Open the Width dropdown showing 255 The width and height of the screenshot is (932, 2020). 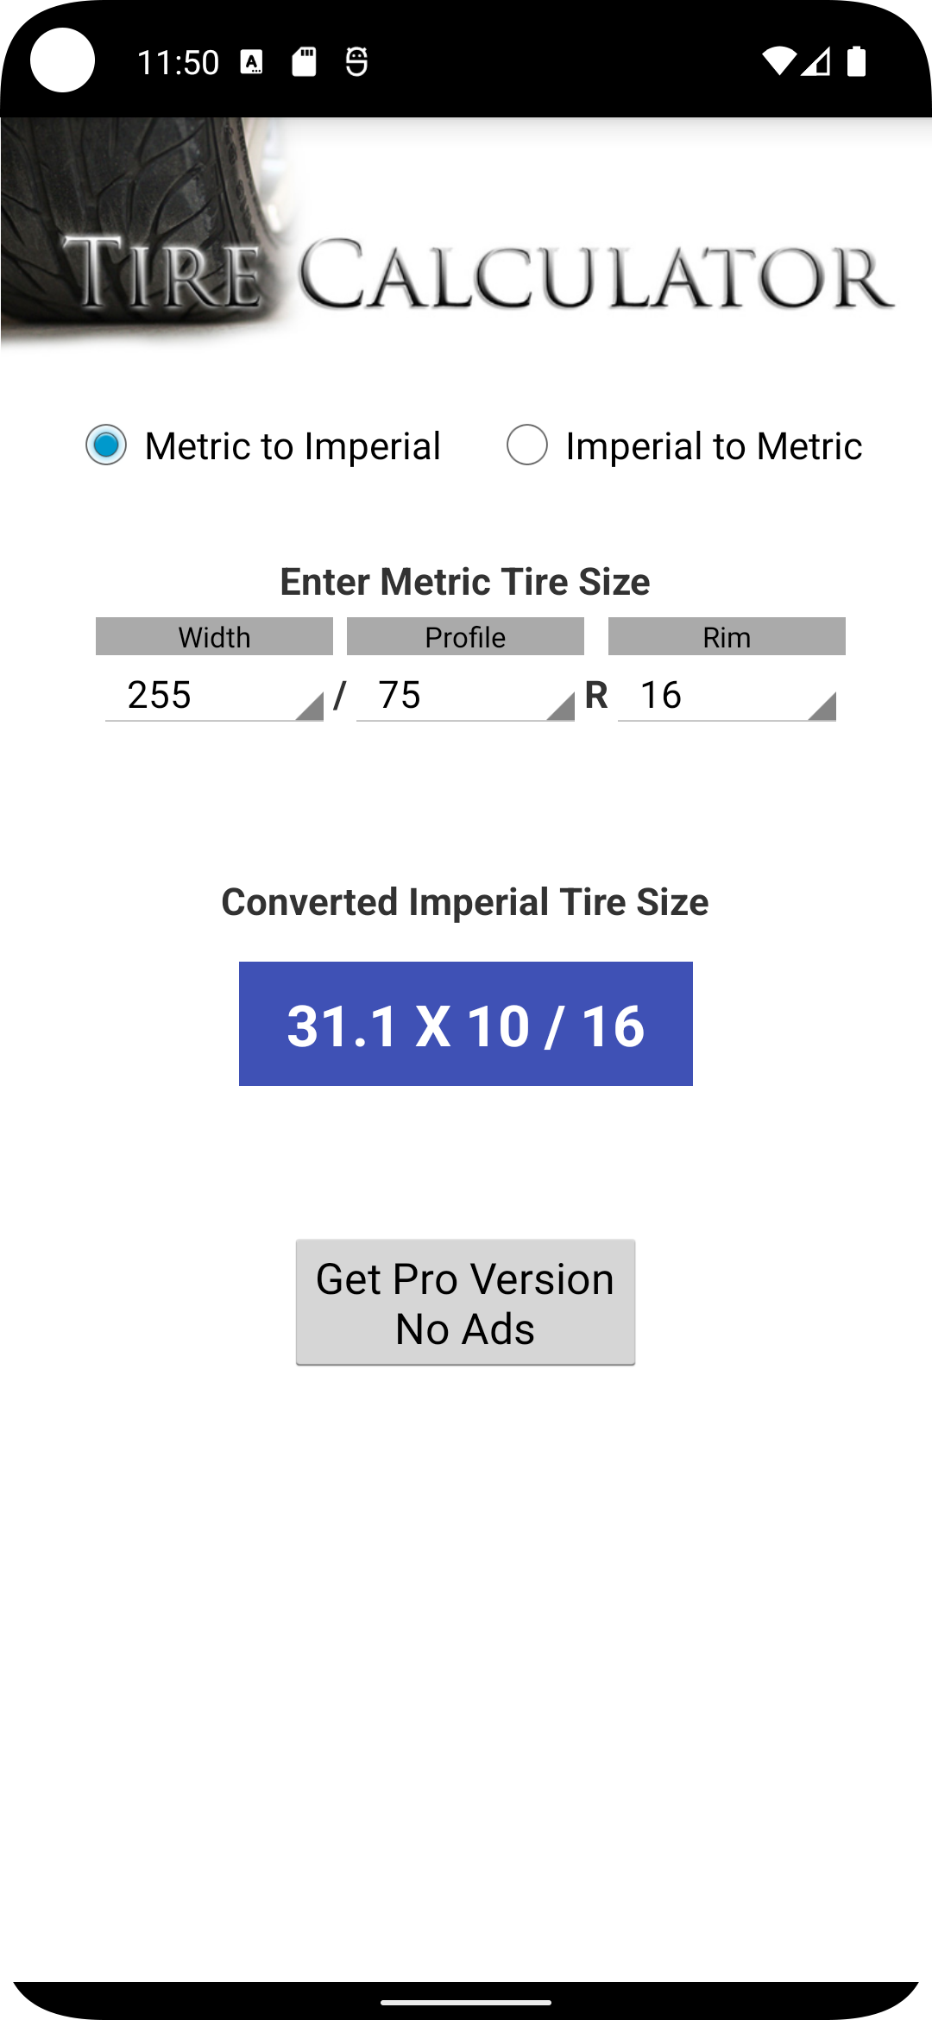tap(214, 696)
